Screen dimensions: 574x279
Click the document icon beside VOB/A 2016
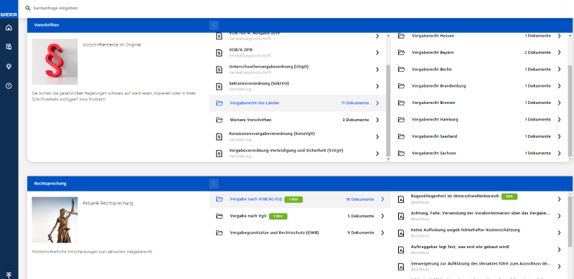(x=219, y=53)
